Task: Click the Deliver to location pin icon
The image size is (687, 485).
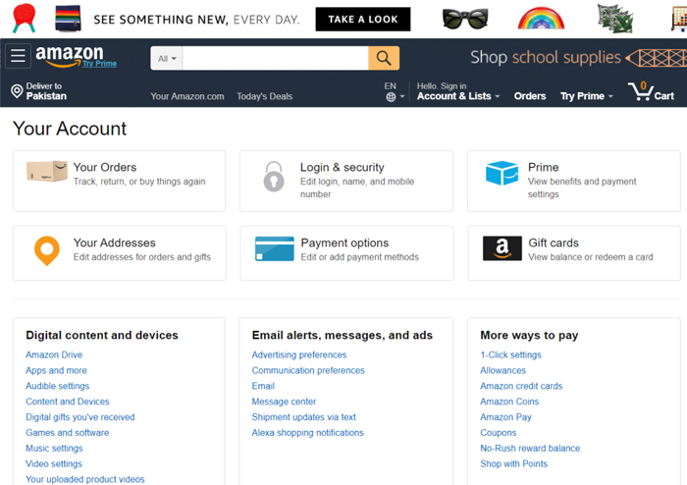Action: tap(17, 91)
